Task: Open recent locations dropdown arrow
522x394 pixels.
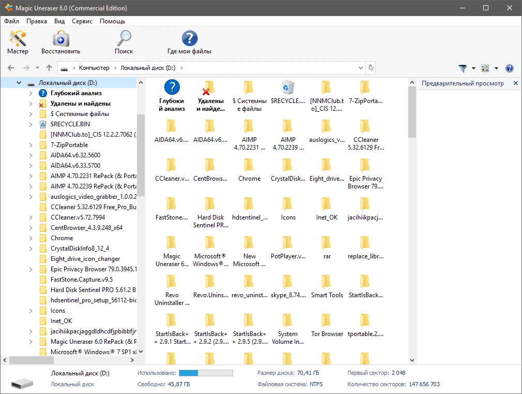Action: click(x=37, y=68)
